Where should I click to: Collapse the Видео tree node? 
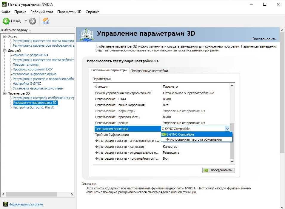(4, 36)
